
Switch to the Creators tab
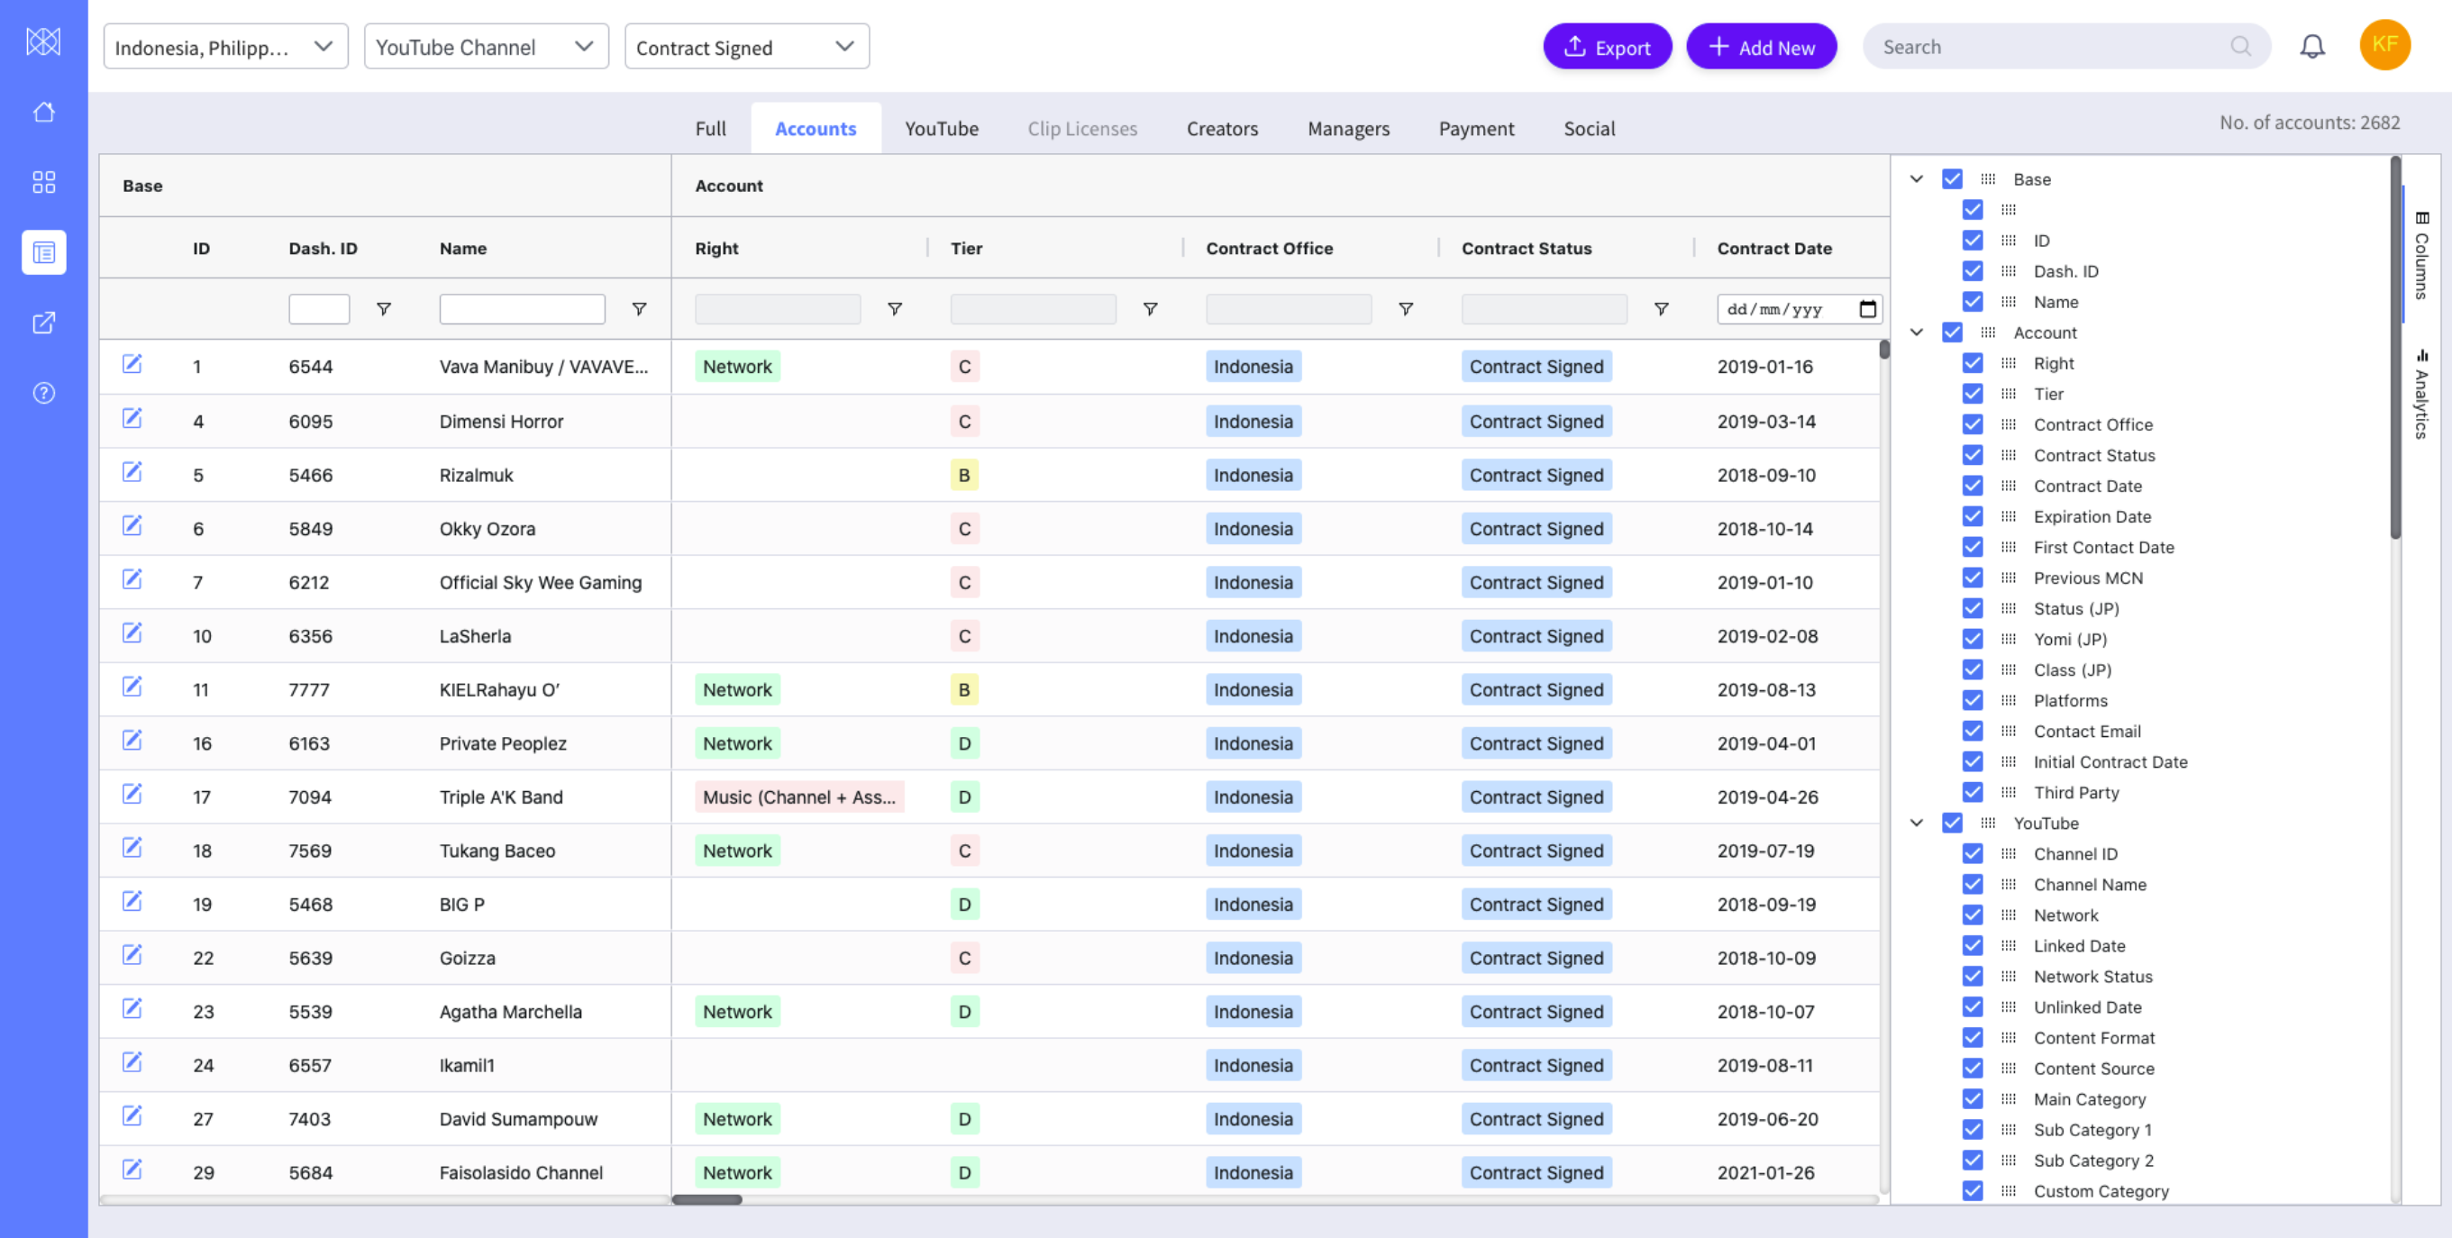point(1221,129)
